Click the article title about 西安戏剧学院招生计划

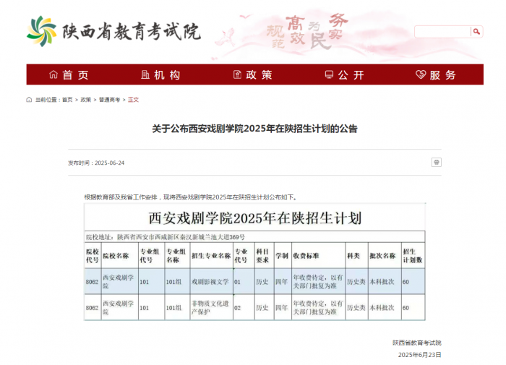coord(254,129)
